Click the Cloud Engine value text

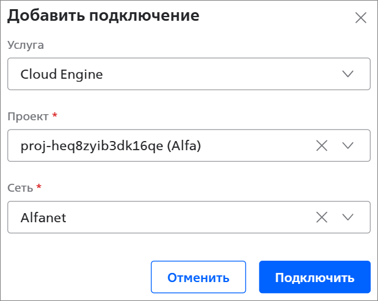click(62, 74)
